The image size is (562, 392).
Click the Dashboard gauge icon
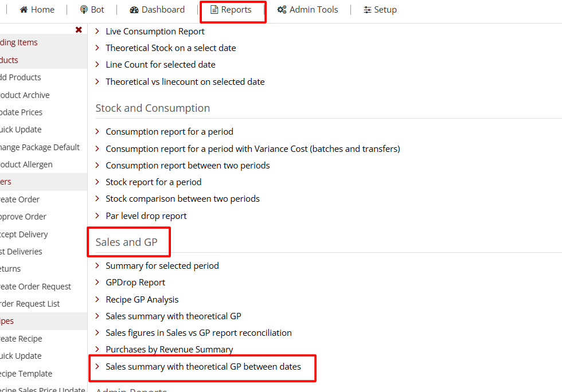pos(134,10)
